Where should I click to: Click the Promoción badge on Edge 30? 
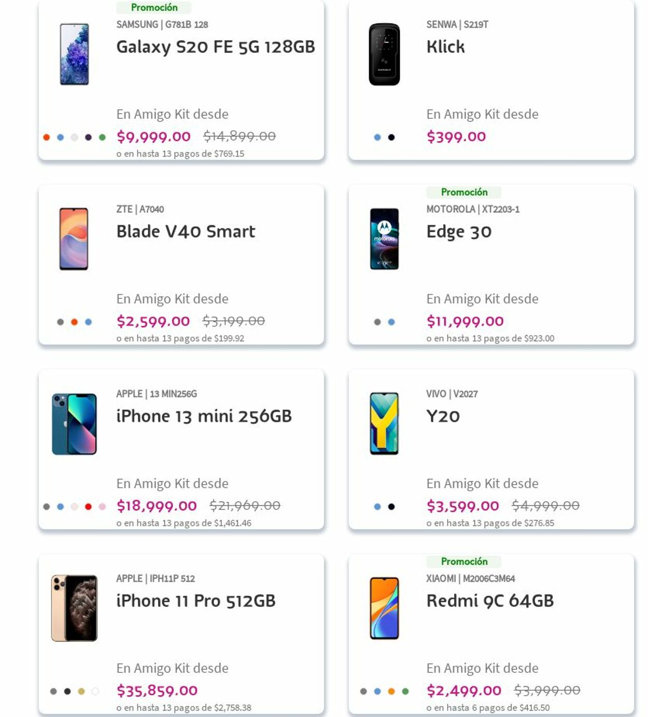464,192
